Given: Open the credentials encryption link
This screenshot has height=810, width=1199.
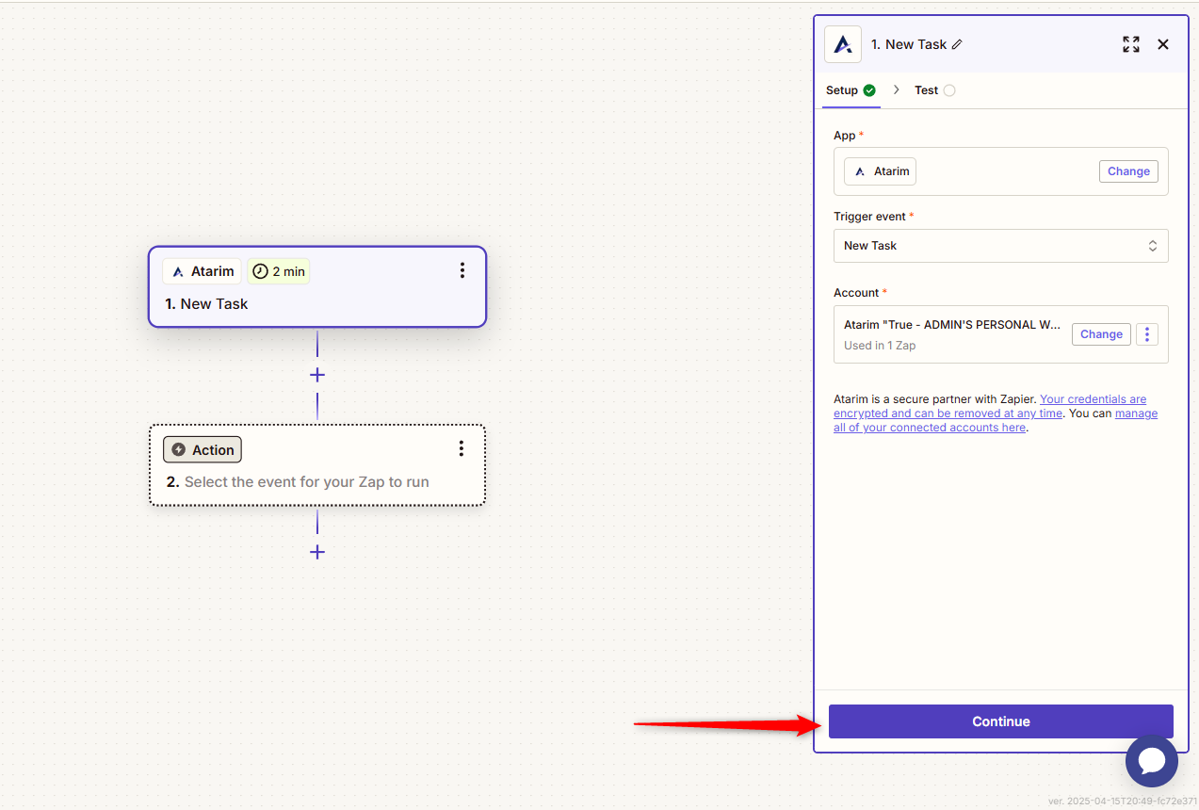Looking at the screenshot, I should point(1093,399).
